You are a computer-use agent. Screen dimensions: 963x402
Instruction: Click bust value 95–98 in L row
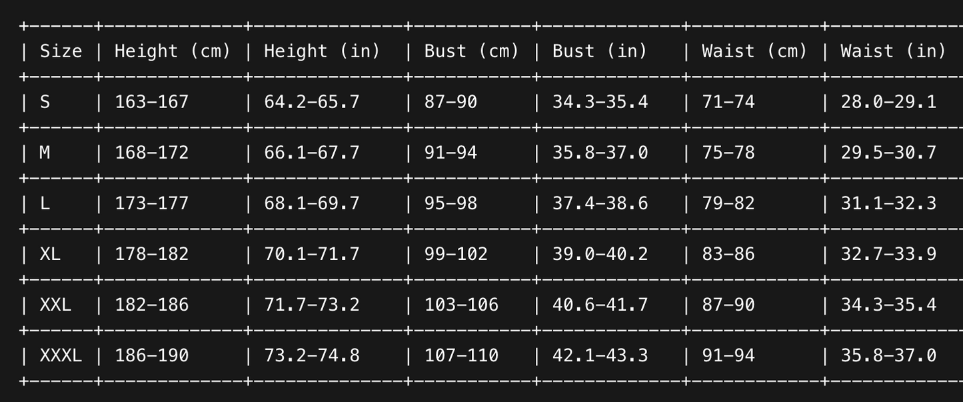point(451,203)
